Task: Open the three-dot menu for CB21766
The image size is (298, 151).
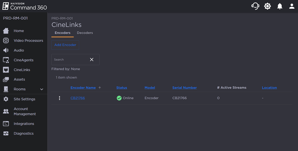Action: tap(60, 98)
